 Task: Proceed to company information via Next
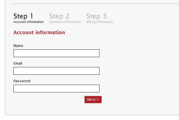point(93,100)
